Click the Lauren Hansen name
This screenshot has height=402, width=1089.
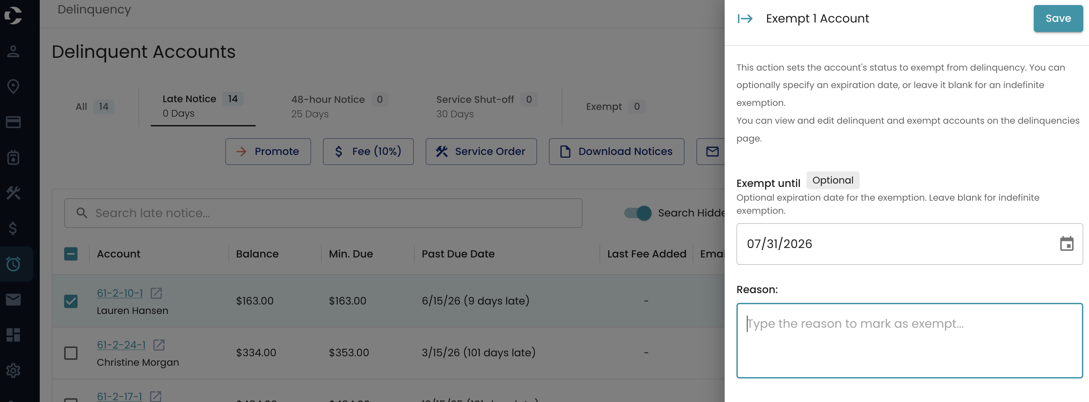(132, 311)
